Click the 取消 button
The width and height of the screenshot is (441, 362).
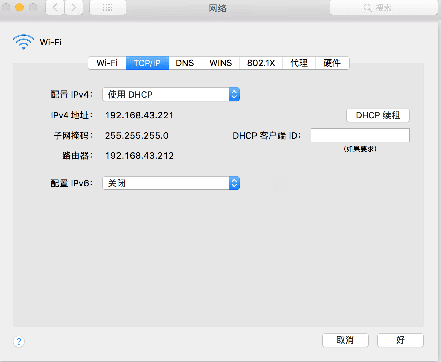[345, 340]
